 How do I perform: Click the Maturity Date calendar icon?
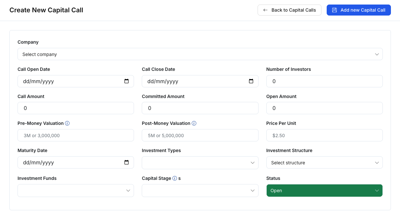[x=127, y=162]
